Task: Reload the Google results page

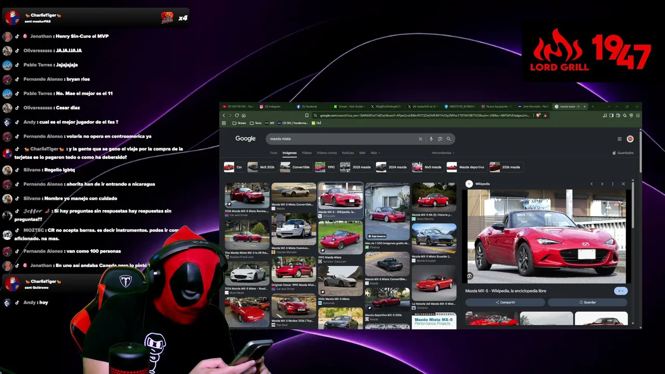Action: (x=237, y=115)
